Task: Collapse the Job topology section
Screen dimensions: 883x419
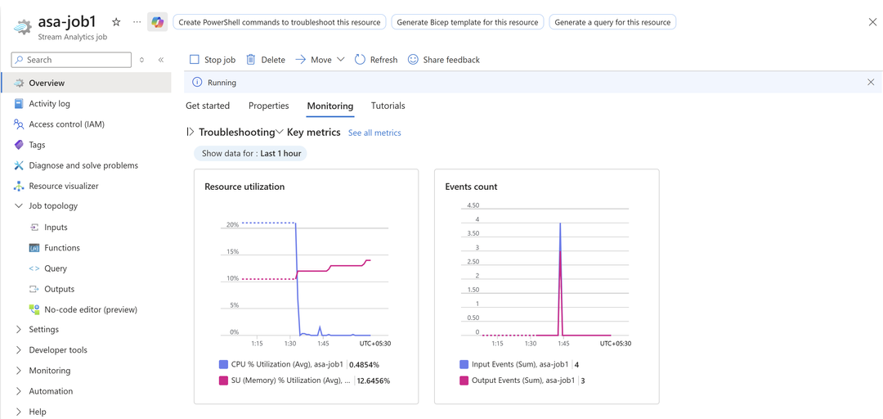Action: click(19, 206)
